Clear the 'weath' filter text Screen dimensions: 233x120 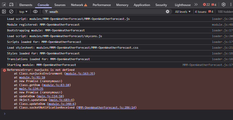tap(168, 12)
